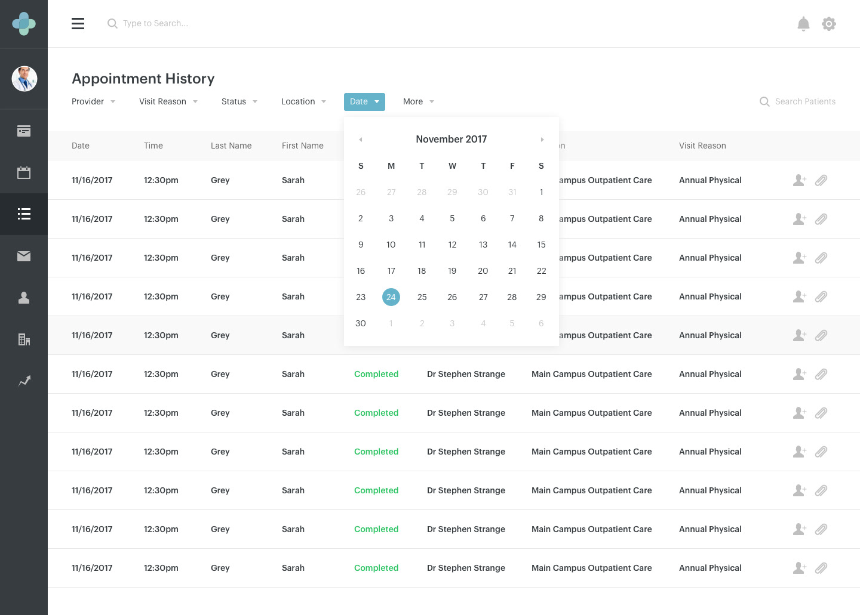The height and width of the screenshot is (615, 860).
Task: Click add-person icon in eighth row
Action: coord(800,452)
